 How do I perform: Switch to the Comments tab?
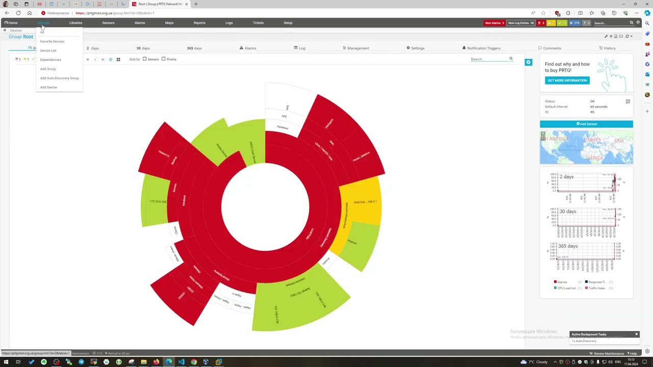pyautogui.click(x=549, y=48)
